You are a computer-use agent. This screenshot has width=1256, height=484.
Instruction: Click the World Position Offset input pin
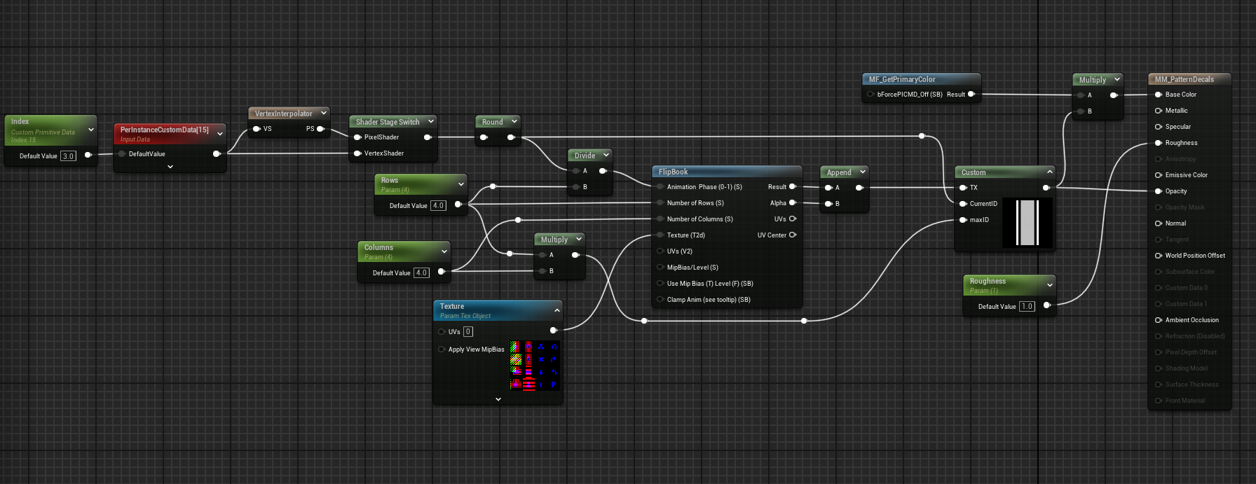point(1159,256)
